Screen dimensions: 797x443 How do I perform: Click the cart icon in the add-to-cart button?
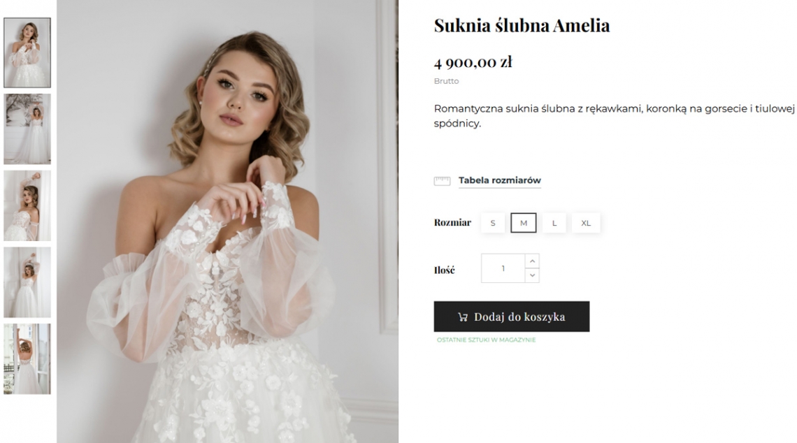pos(462,317)
